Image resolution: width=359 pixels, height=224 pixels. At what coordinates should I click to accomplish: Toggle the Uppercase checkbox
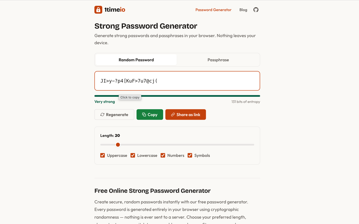pyautogui.click(x=102, y=155)
